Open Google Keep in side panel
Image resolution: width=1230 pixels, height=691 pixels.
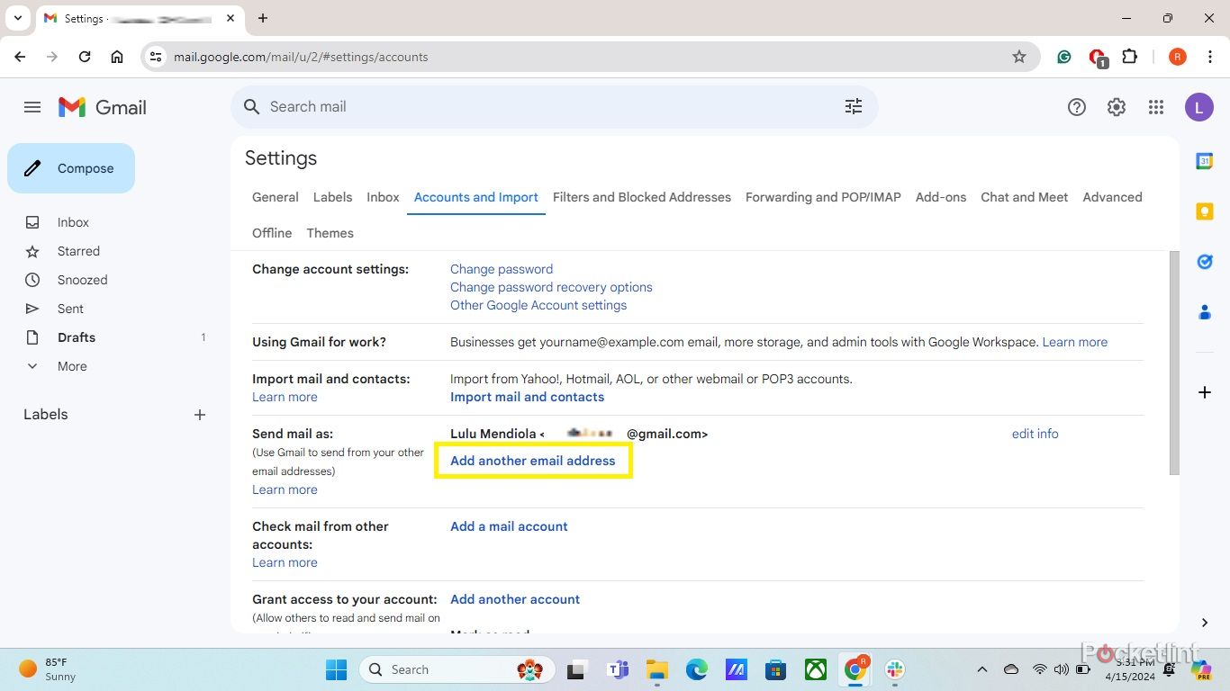(1204, 211)
